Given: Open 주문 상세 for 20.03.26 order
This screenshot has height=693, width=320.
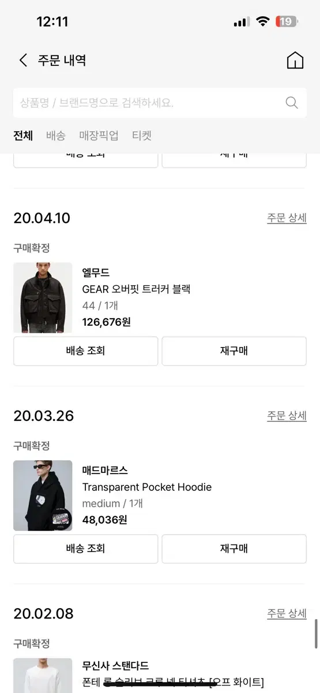Looking at the screenshot, I should click(x=287, y=416).
